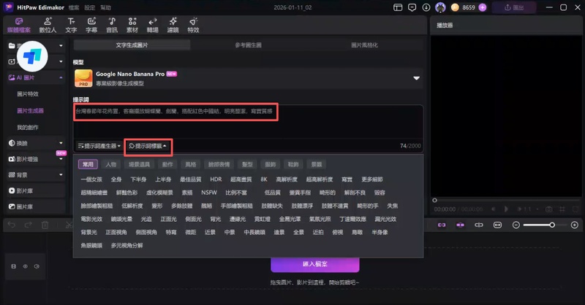Viewport: 585px width, 305px height.
Task: Click the purple plus to add coins
Action: [483, 7]
